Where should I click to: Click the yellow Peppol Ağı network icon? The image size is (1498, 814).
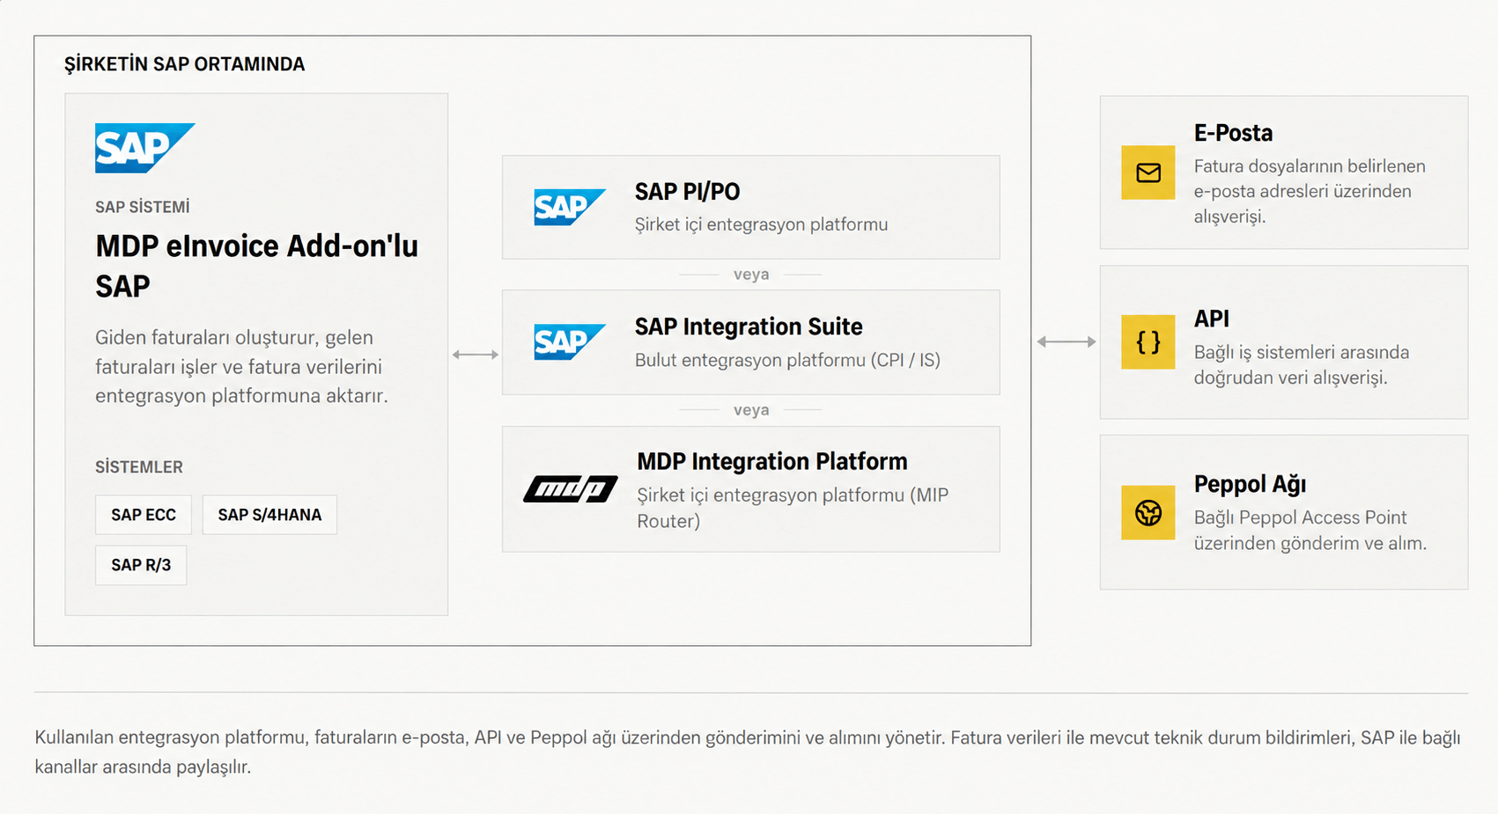coord(1147,512)
